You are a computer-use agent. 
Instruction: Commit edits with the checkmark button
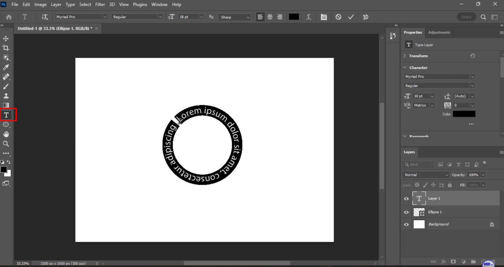(x=351, y=17)
